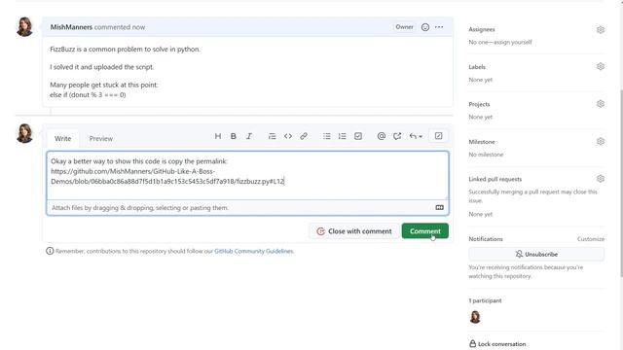This screenshot has width=623, height=350.
Task: Apply bold formatting in the comment toolbar
Action: pos(234,136)
